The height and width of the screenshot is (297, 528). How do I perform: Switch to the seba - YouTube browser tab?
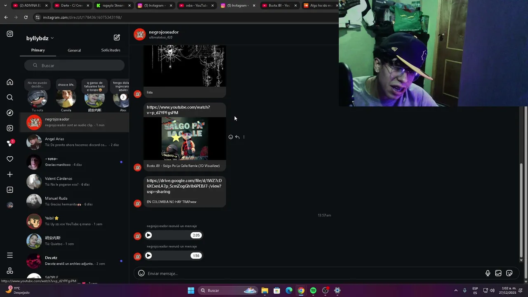(x=196, y=6)
